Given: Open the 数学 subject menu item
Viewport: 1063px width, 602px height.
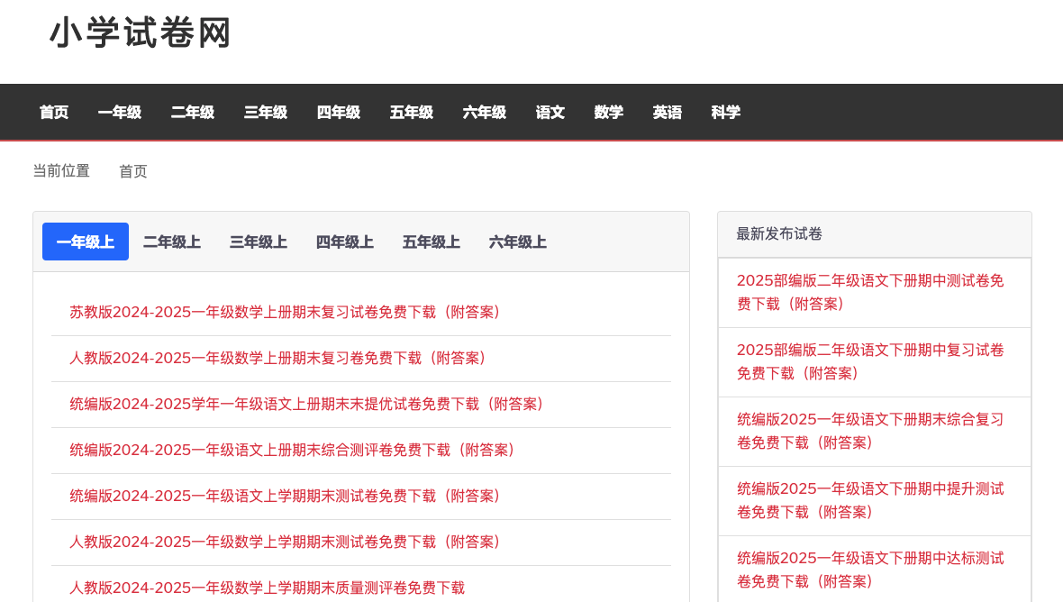Looking at the screenshot, I should [609, 113].
